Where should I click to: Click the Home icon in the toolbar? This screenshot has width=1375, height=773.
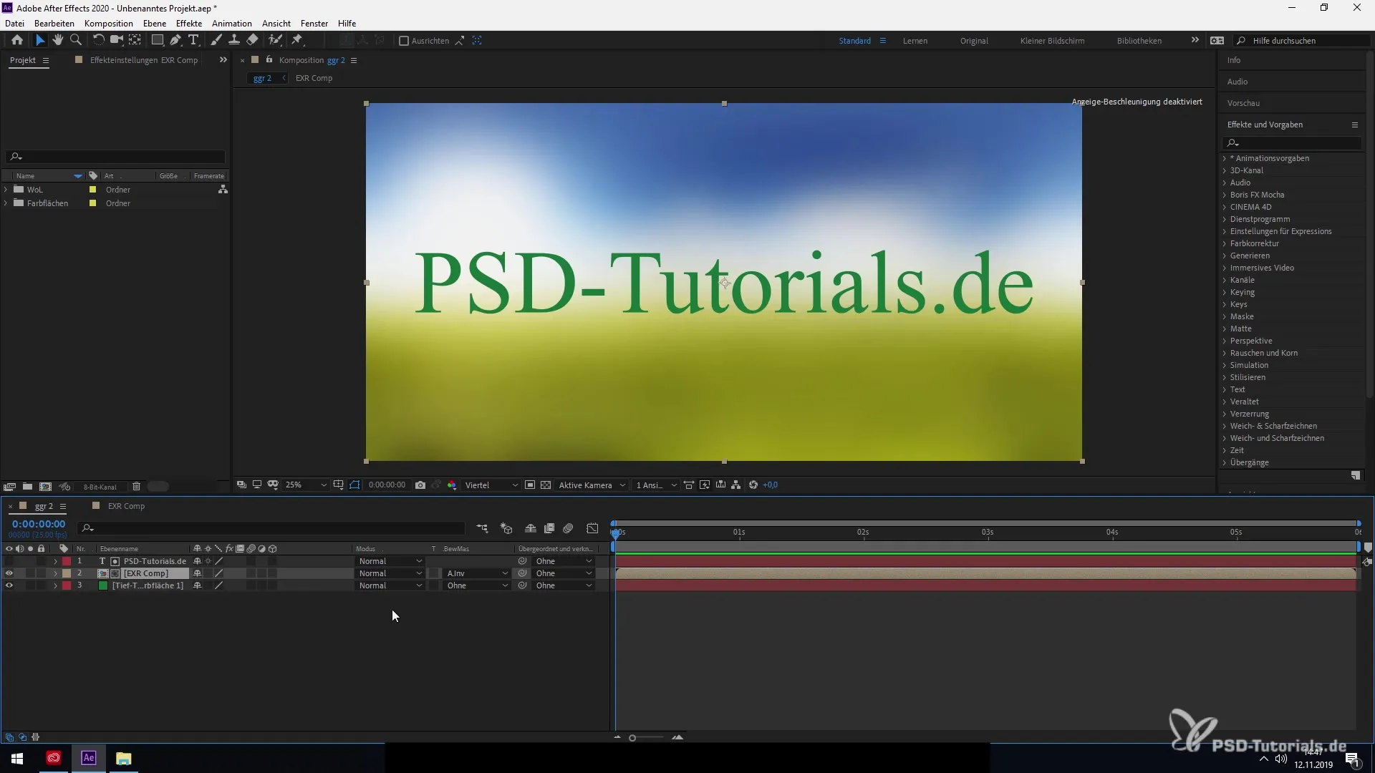(17, 40)
